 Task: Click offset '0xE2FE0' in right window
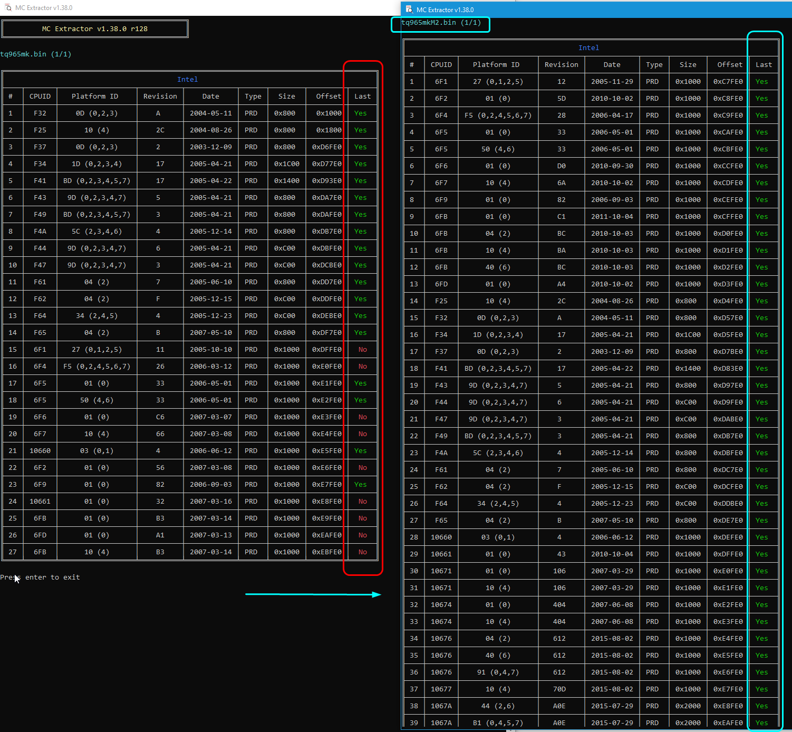[x=728, y=605]
